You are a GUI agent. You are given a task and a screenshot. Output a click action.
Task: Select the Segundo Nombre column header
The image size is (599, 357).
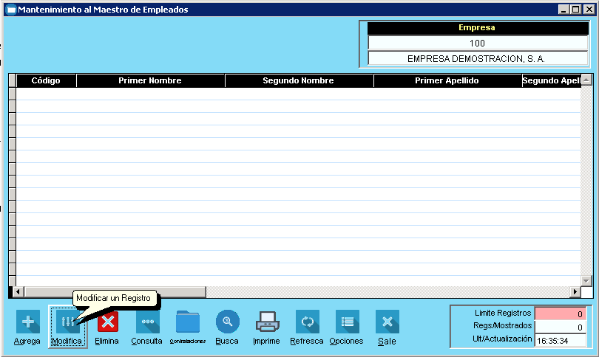[x=299, y=80]
